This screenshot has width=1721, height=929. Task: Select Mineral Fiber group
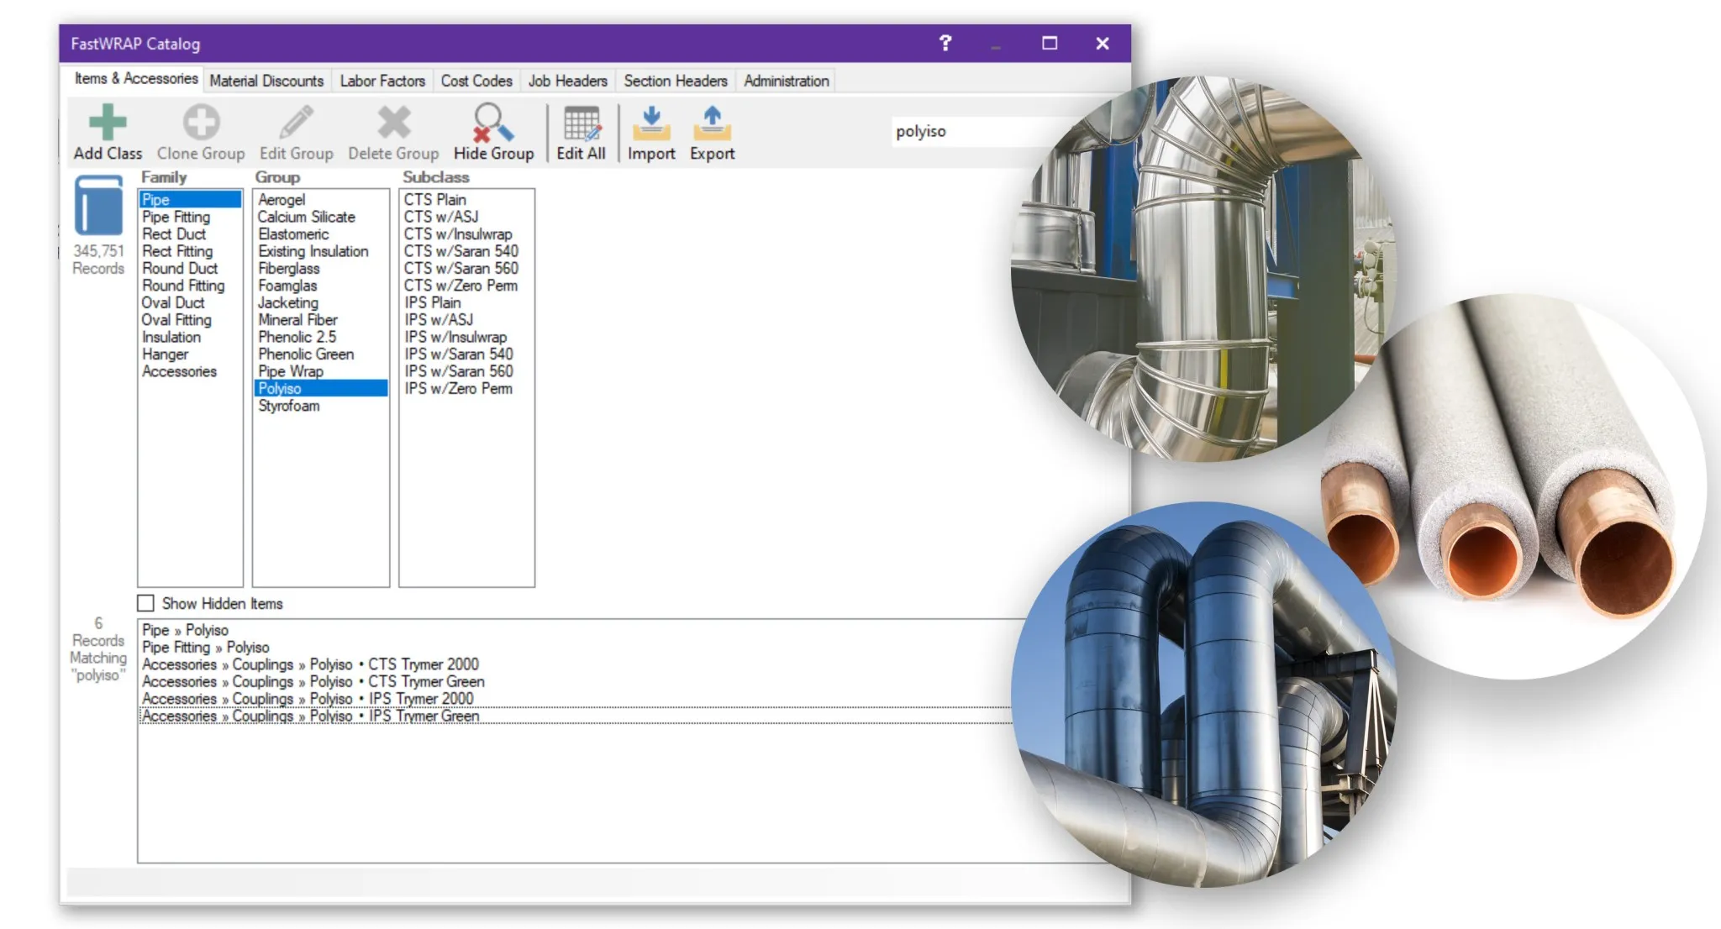[x=321, y=320]
